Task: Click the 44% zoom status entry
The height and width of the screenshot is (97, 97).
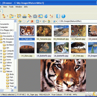Action: [x=75, y=94]
